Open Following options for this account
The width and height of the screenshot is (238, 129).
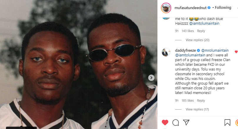[x=223, y=8]
